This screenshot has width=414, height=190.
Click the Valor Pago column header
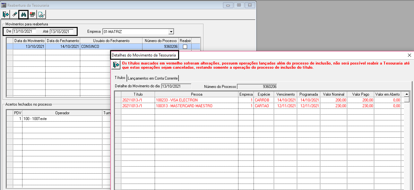pyautogui.click(x=361, y=94)
